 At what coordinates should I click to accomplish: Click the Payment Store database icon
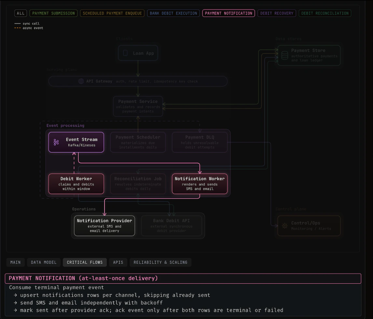click(285, 55)
